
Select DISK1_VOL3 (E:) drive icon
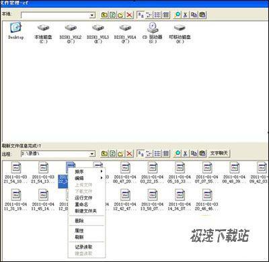[98, 33]
